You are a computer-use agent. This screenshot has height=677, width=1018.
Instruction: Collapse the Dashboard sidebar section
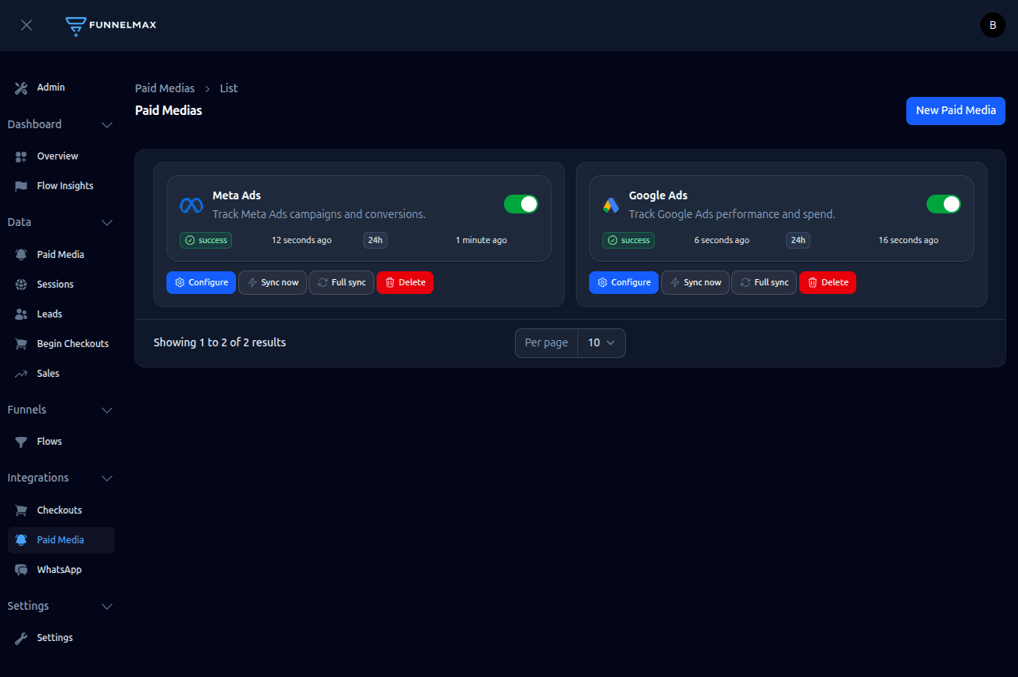[107, 124]
